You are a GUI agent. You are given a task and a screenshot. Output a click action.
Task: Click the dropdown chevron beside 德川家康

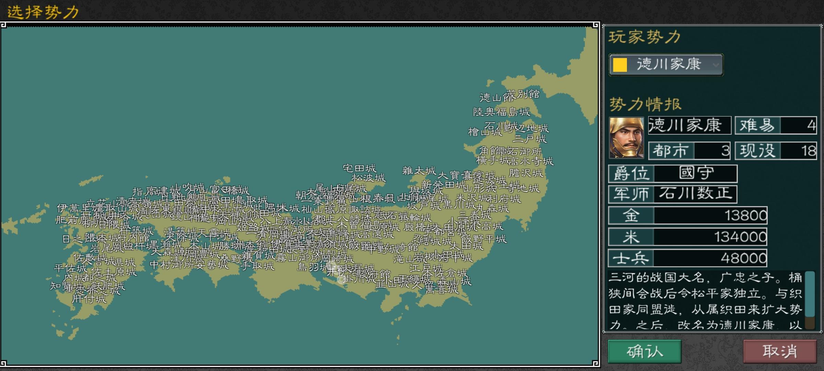[x=716, y=65]
